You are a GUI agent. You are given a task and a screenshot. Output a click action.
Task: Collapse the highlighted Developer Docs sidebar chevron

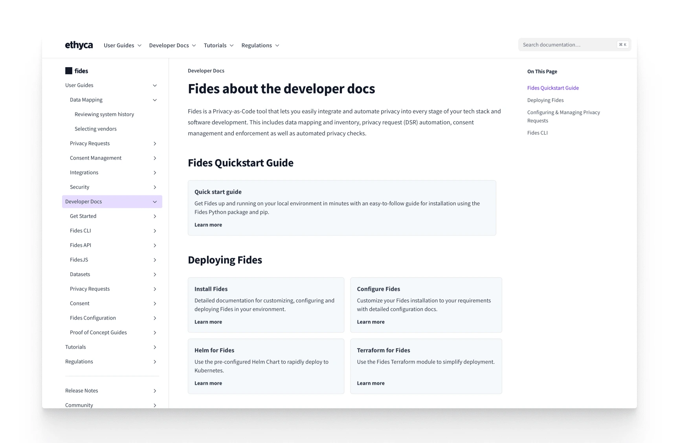(155, 202)
